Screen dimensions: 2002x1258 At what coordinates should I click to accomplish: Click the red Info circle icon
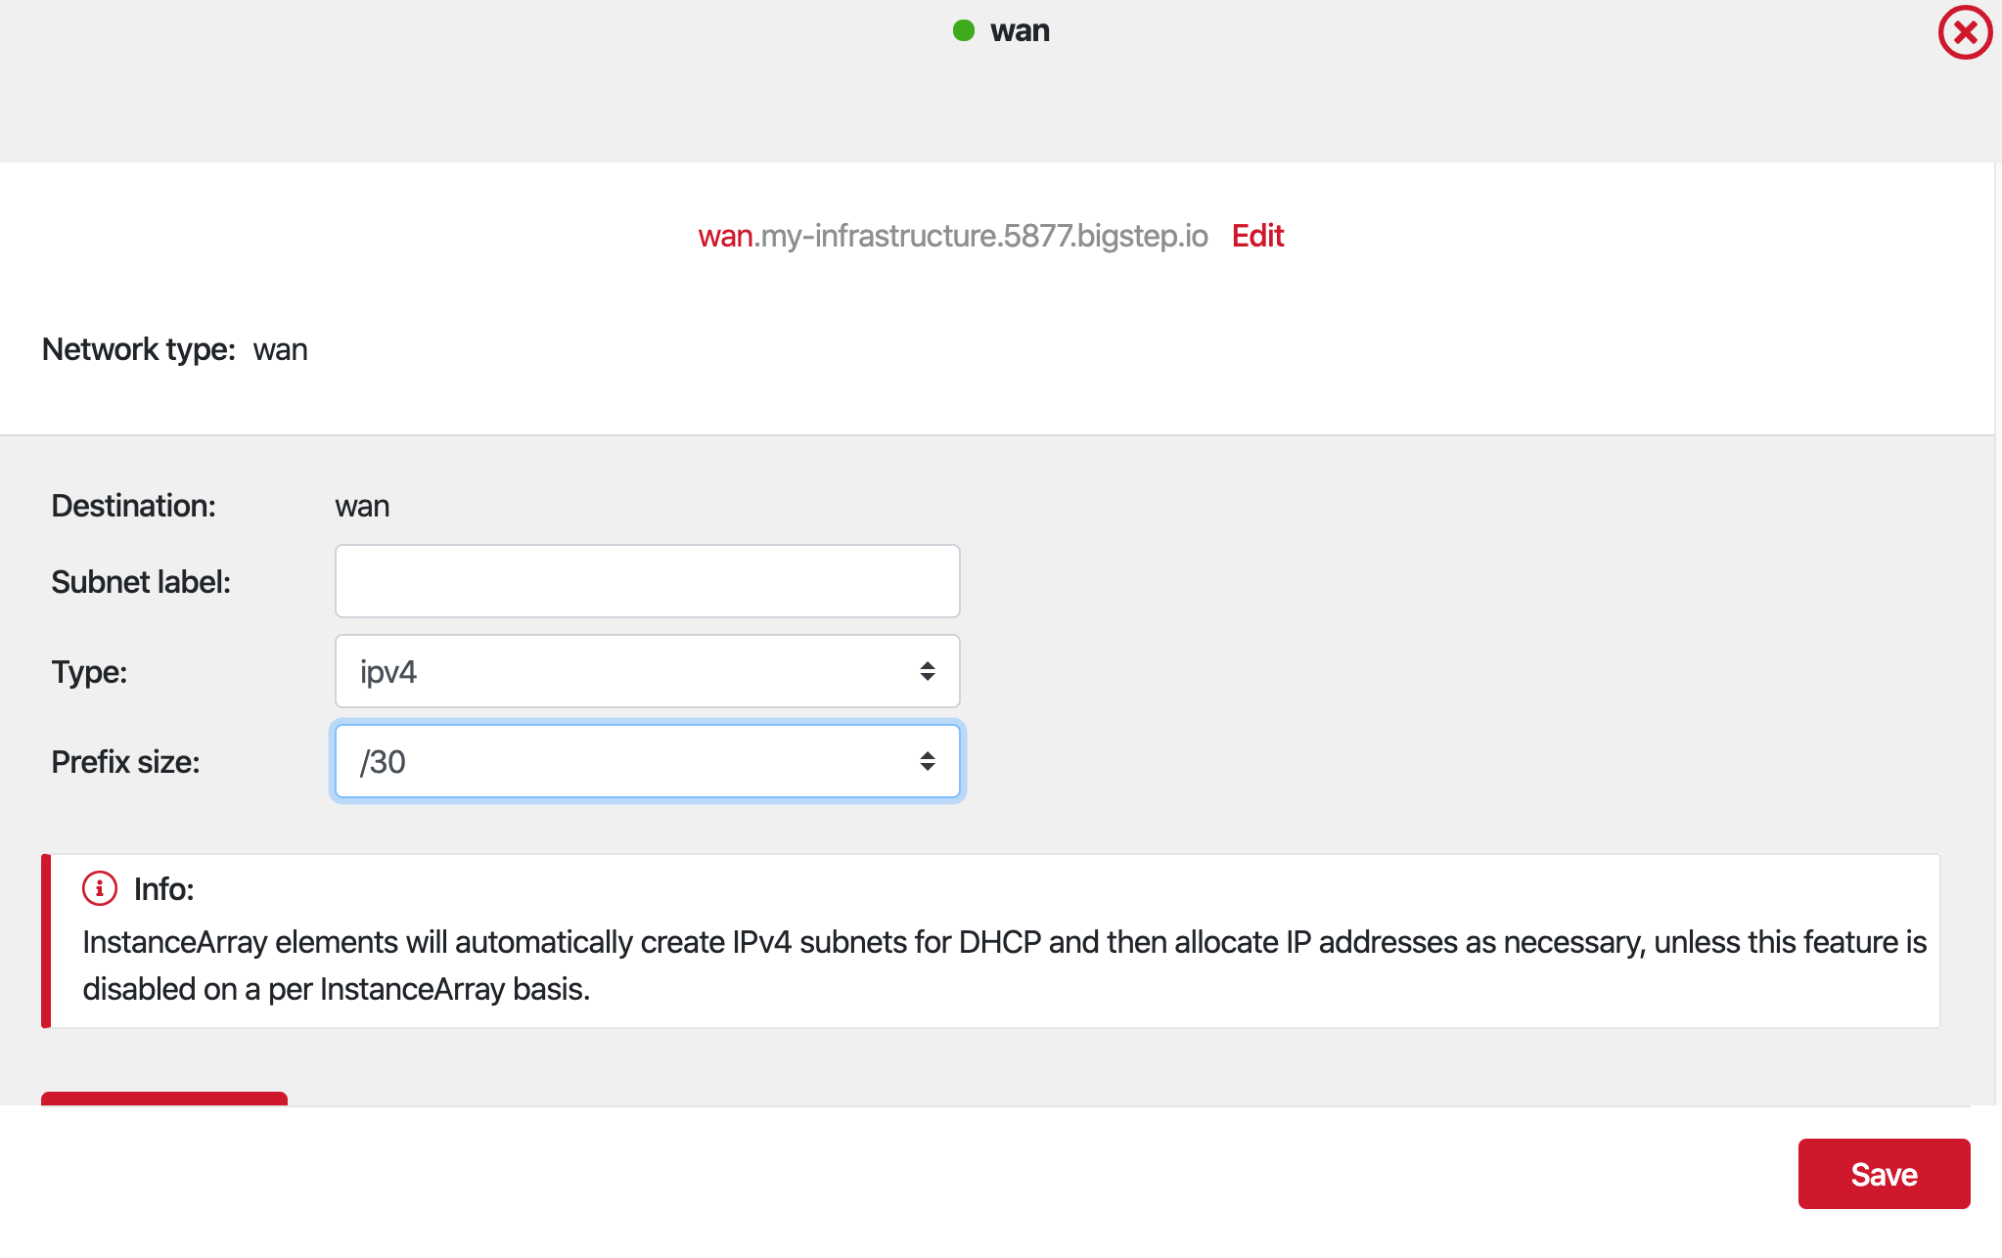click(100, 888)
